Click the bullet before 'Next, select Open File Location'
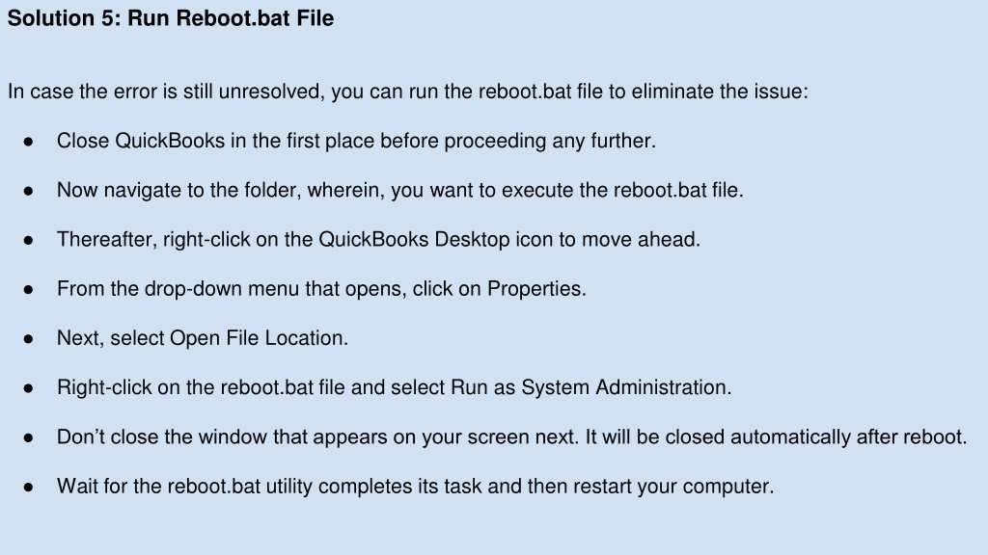Screen dimensions: 988x555 (28, 340)
